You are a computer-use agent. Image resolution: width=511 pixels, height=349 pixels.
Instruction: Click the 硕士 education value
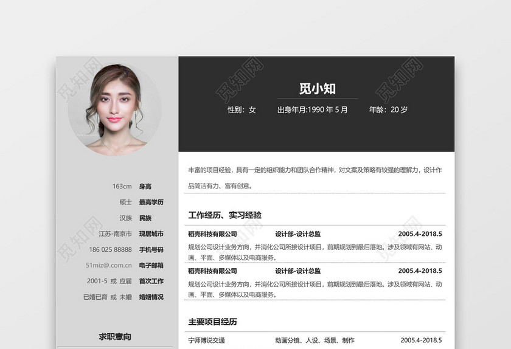[126, 202]
